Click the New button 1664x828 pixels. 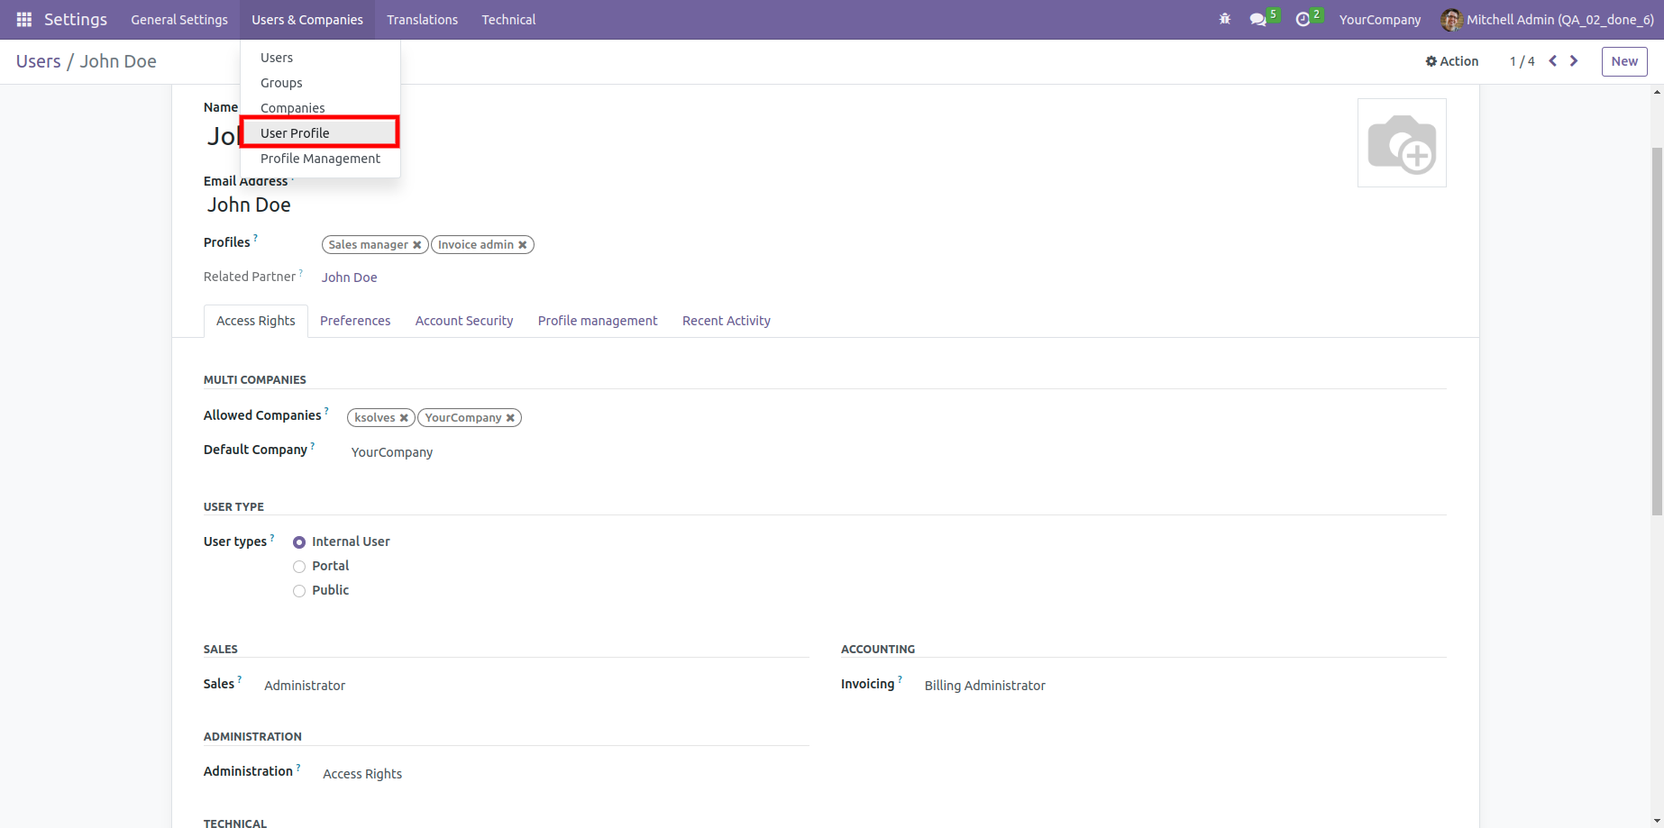(x=1623, y=61)
